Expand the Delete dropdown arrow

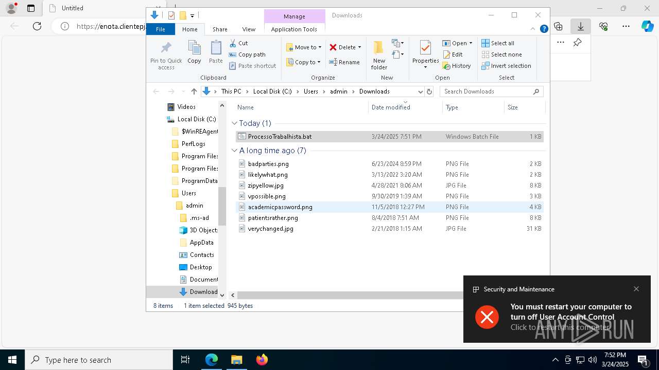359,47
